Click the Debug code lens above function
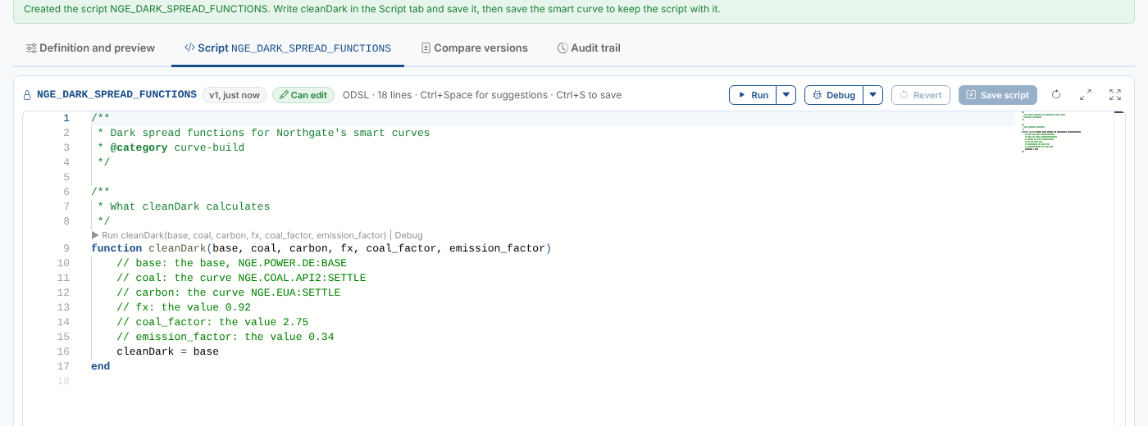Image resolution: width=1148 pixels, height=426 pixels. pyautogui.click(x=409, y=235)
